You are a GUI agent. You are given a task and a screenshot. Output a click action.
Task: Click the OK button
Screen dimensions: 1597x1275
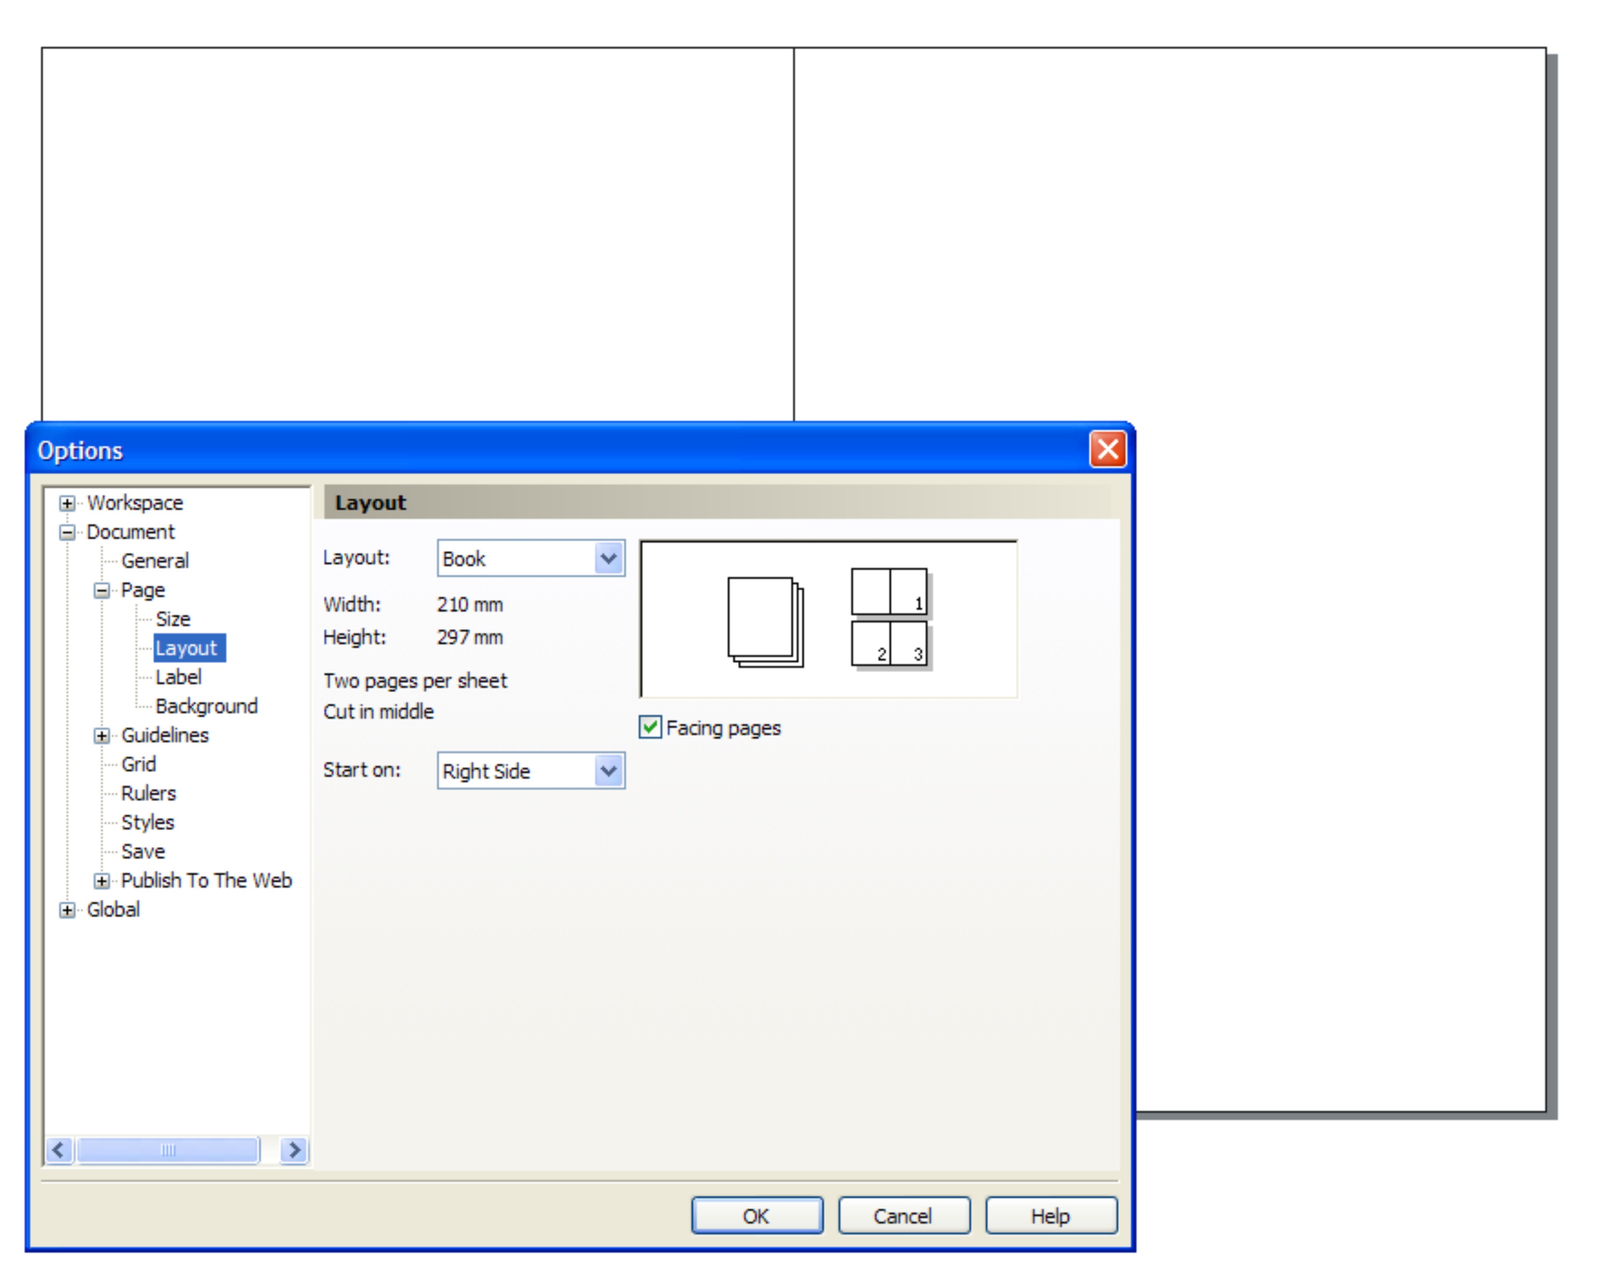[756, 1217]
